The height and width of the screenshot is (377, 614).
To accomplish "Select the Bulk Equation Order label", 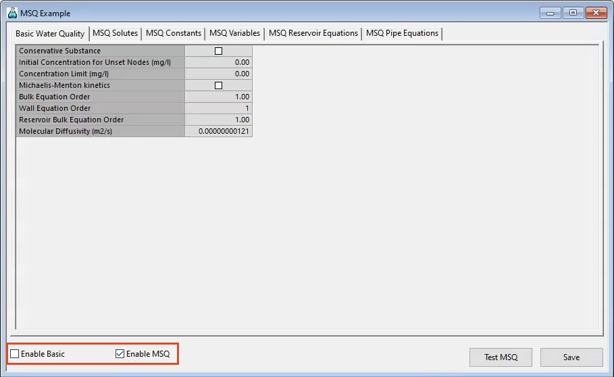I will (x=100, y=97).
